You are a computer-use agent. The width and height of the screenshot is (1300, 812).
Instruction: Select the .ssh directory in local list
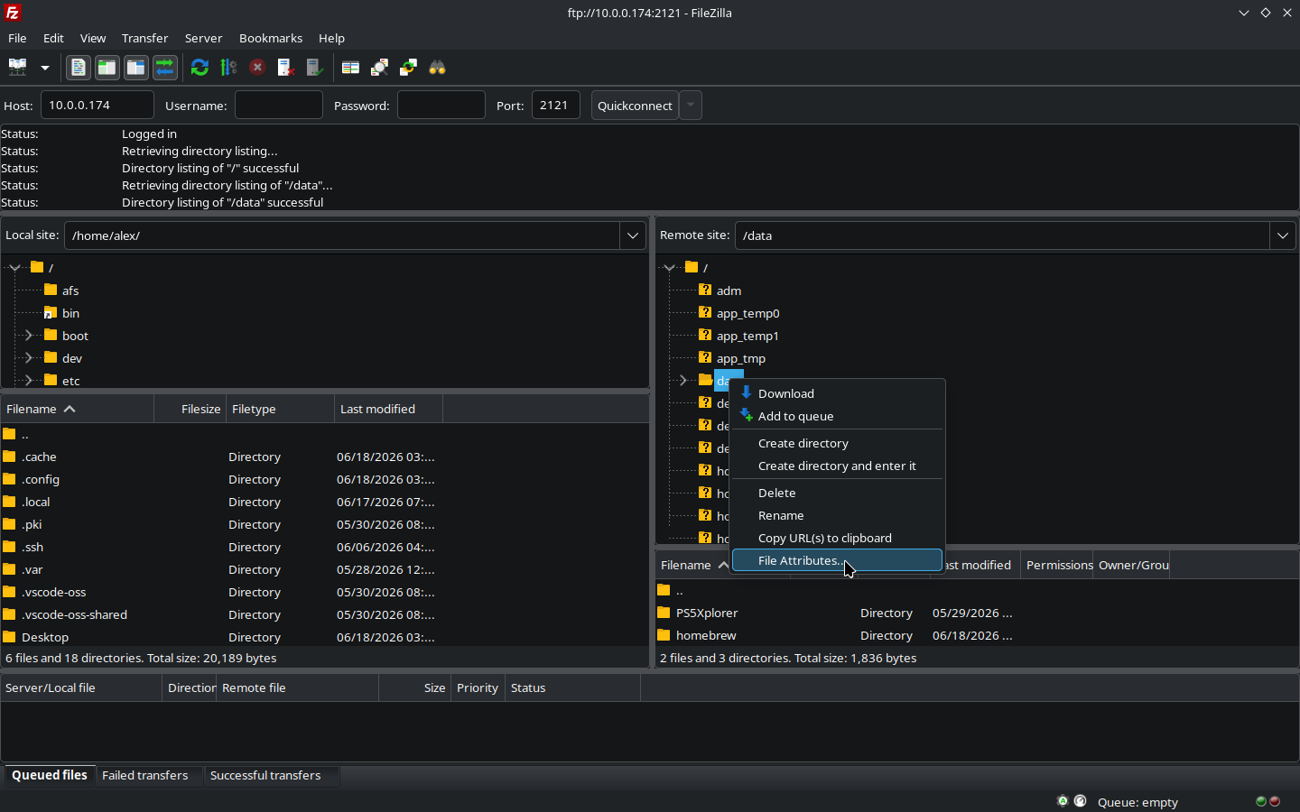click(32, 547)
